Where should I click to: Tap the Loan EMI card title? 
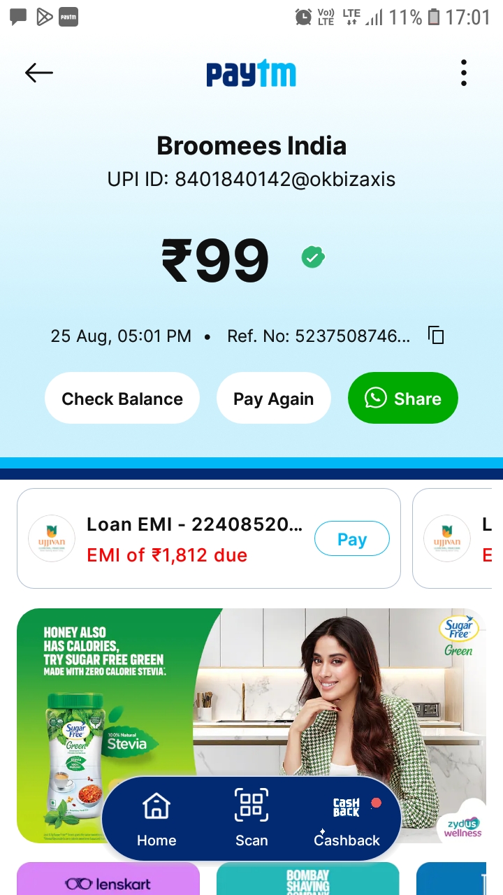195,524
